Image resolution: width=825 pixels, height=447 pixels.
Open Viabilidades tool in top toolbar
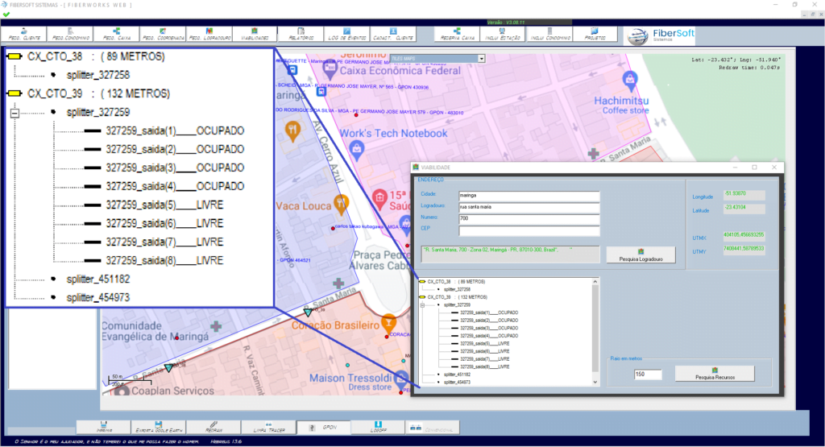[255, 35]
